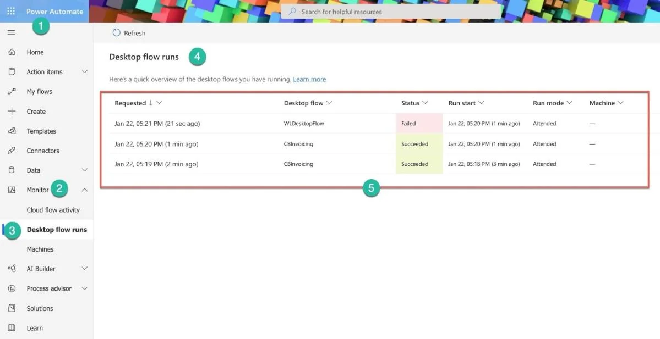This screenshot has width=660, height=339.
Task: Open the Status column filter dropdown
Action: tap(425, 103)
